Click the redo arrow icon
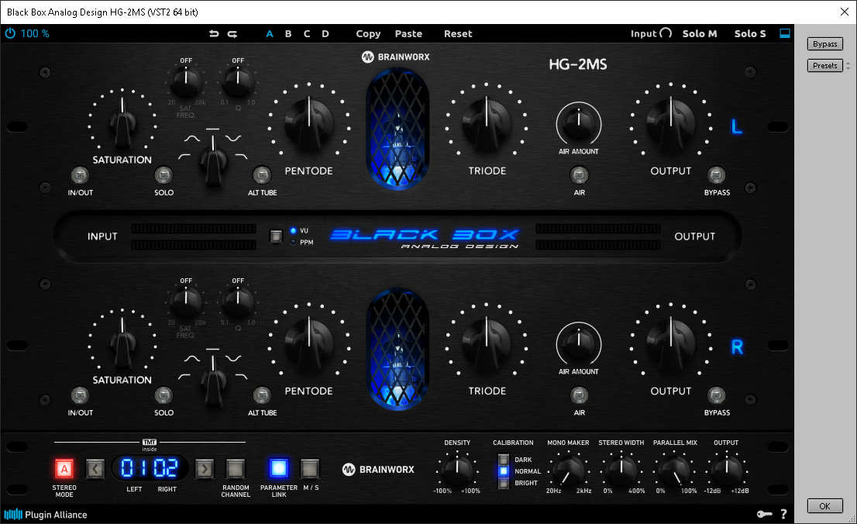The width and height of the screenshot is (857, 524). (232, 33)
